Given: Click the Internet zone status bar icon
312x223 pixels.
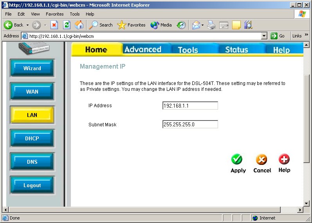Looking at the screenshot, I should click(x=255, y=218).
